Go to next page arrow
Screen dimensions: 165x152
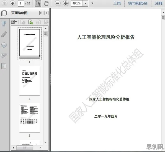point(12,3)
